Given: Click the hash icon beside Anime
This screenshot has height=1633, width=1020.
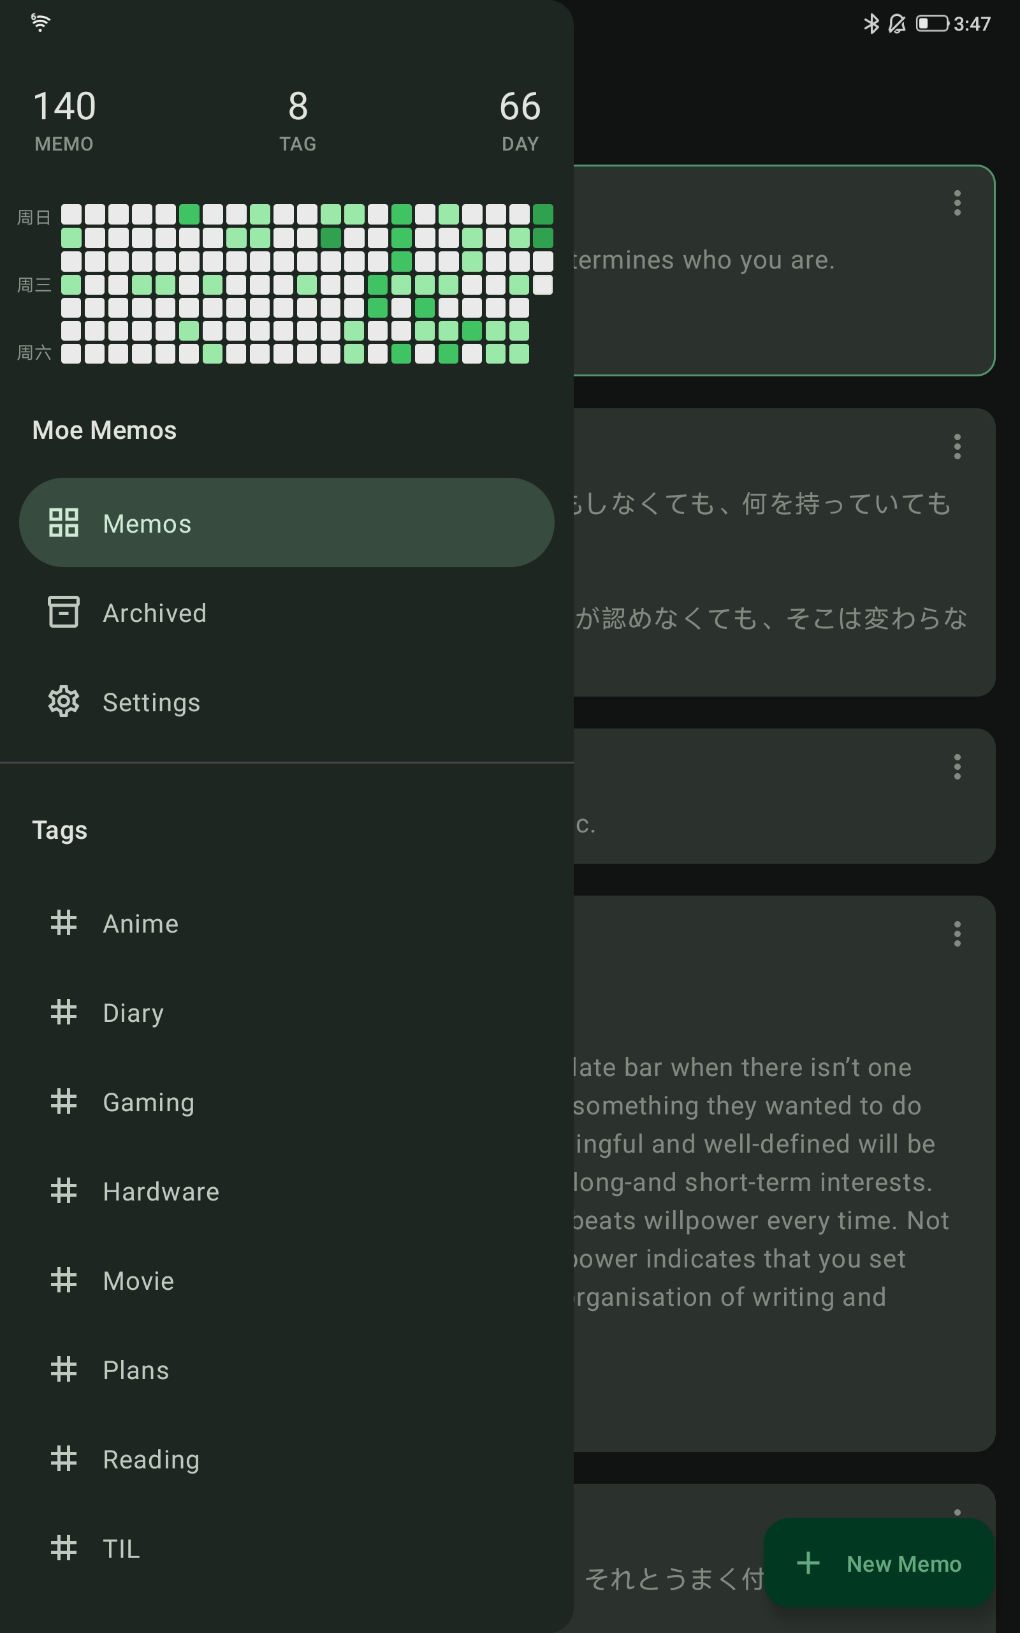Looking at the screenshot, I should coord(63,923).
